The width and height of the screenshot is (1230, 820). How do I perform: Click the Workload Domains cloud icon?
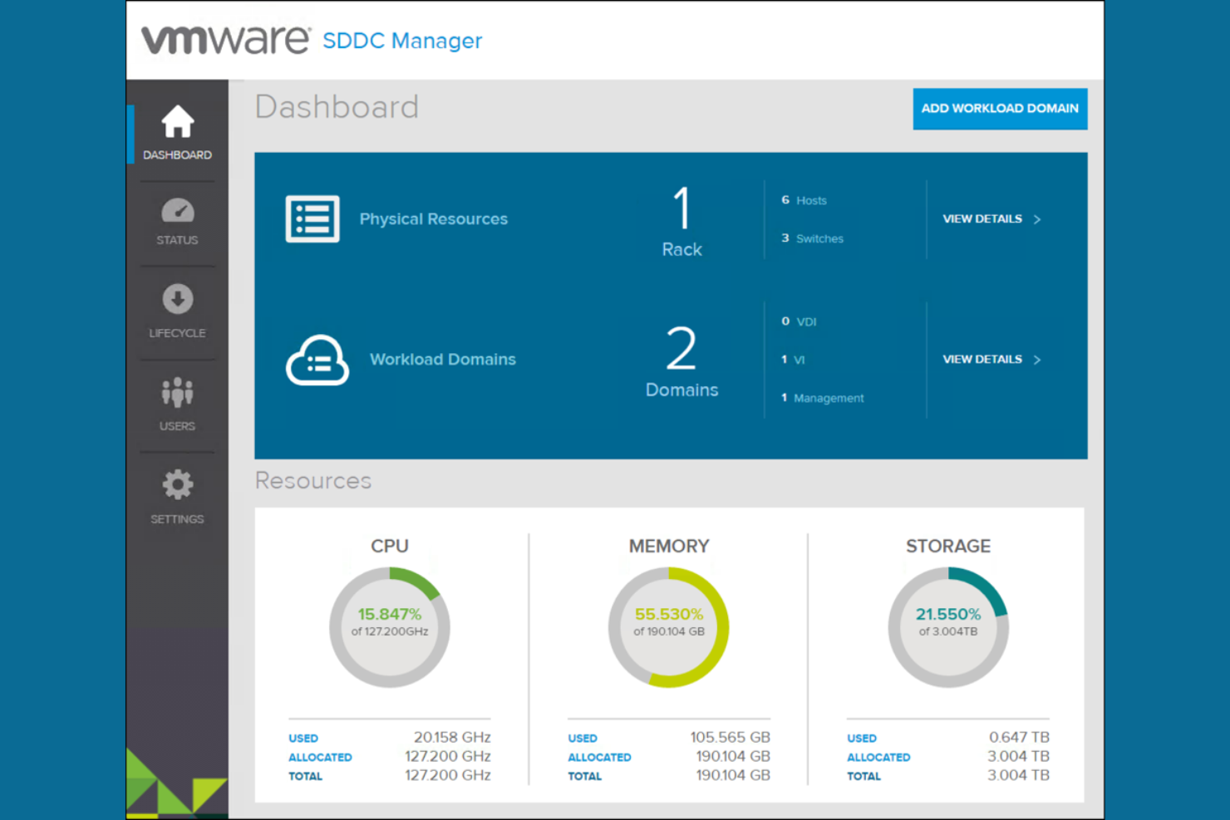click(317, 359)
